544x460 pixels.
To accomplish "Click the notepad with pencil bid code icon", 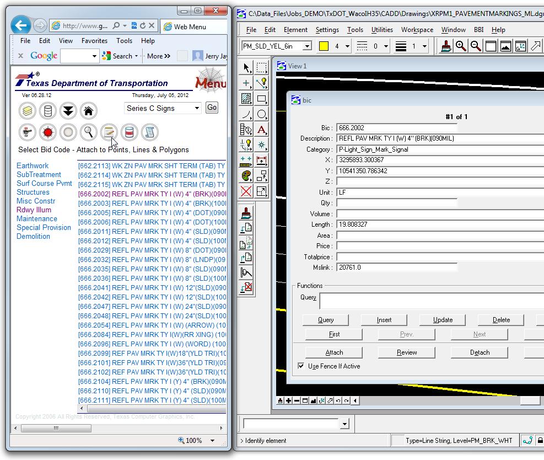I will [109, 132].
